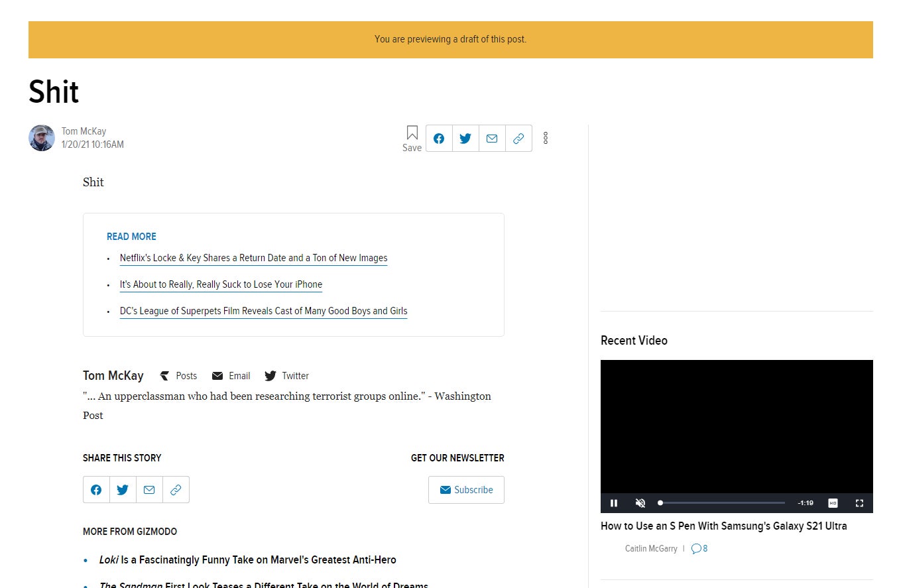View Tom McKay's Posts

coord(179,376)
